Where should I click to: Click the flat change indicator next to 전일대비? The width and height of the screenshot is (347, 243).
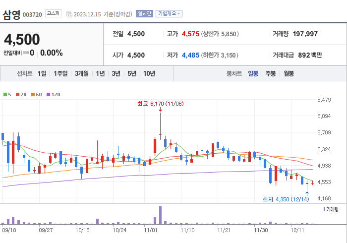click(26, 53)
